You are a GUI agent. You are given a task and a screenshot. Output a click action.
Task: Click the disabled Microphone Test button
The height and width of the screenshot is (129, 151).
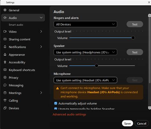(x=135, y=80)
